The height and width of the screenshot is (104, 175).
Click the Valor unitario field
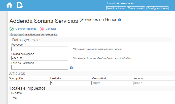click(x=113, y=83)
